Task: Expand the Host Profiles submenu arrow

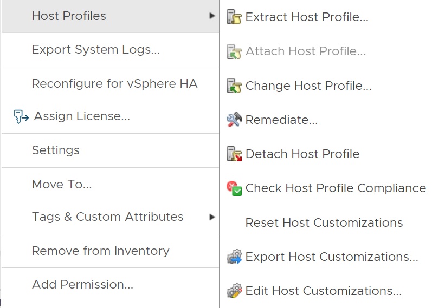Action: click(x=212, y=16)
